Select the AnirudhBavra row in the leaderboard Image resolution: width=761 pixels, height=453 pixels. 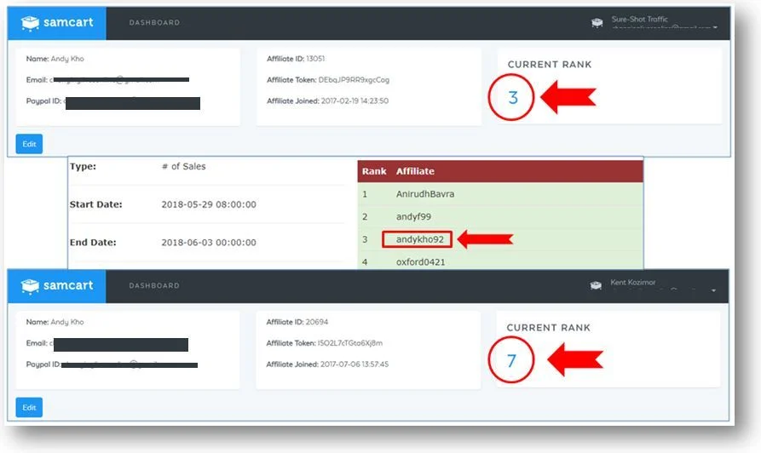pyautogui.click(x=424, y=194)
